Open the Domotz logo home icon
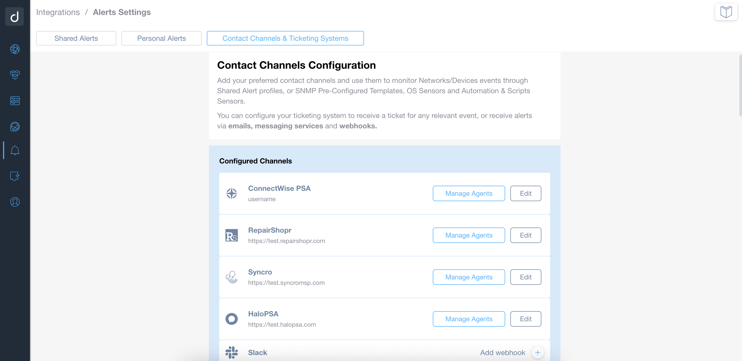Screen dimensions: 742x361 (x=15, y=16)
